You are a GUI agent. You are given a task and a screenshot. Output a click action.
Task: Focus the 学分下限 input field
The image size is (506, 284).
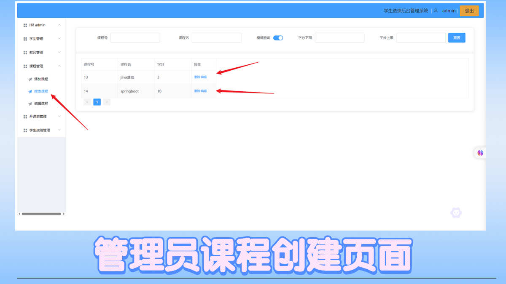[339, 38]
